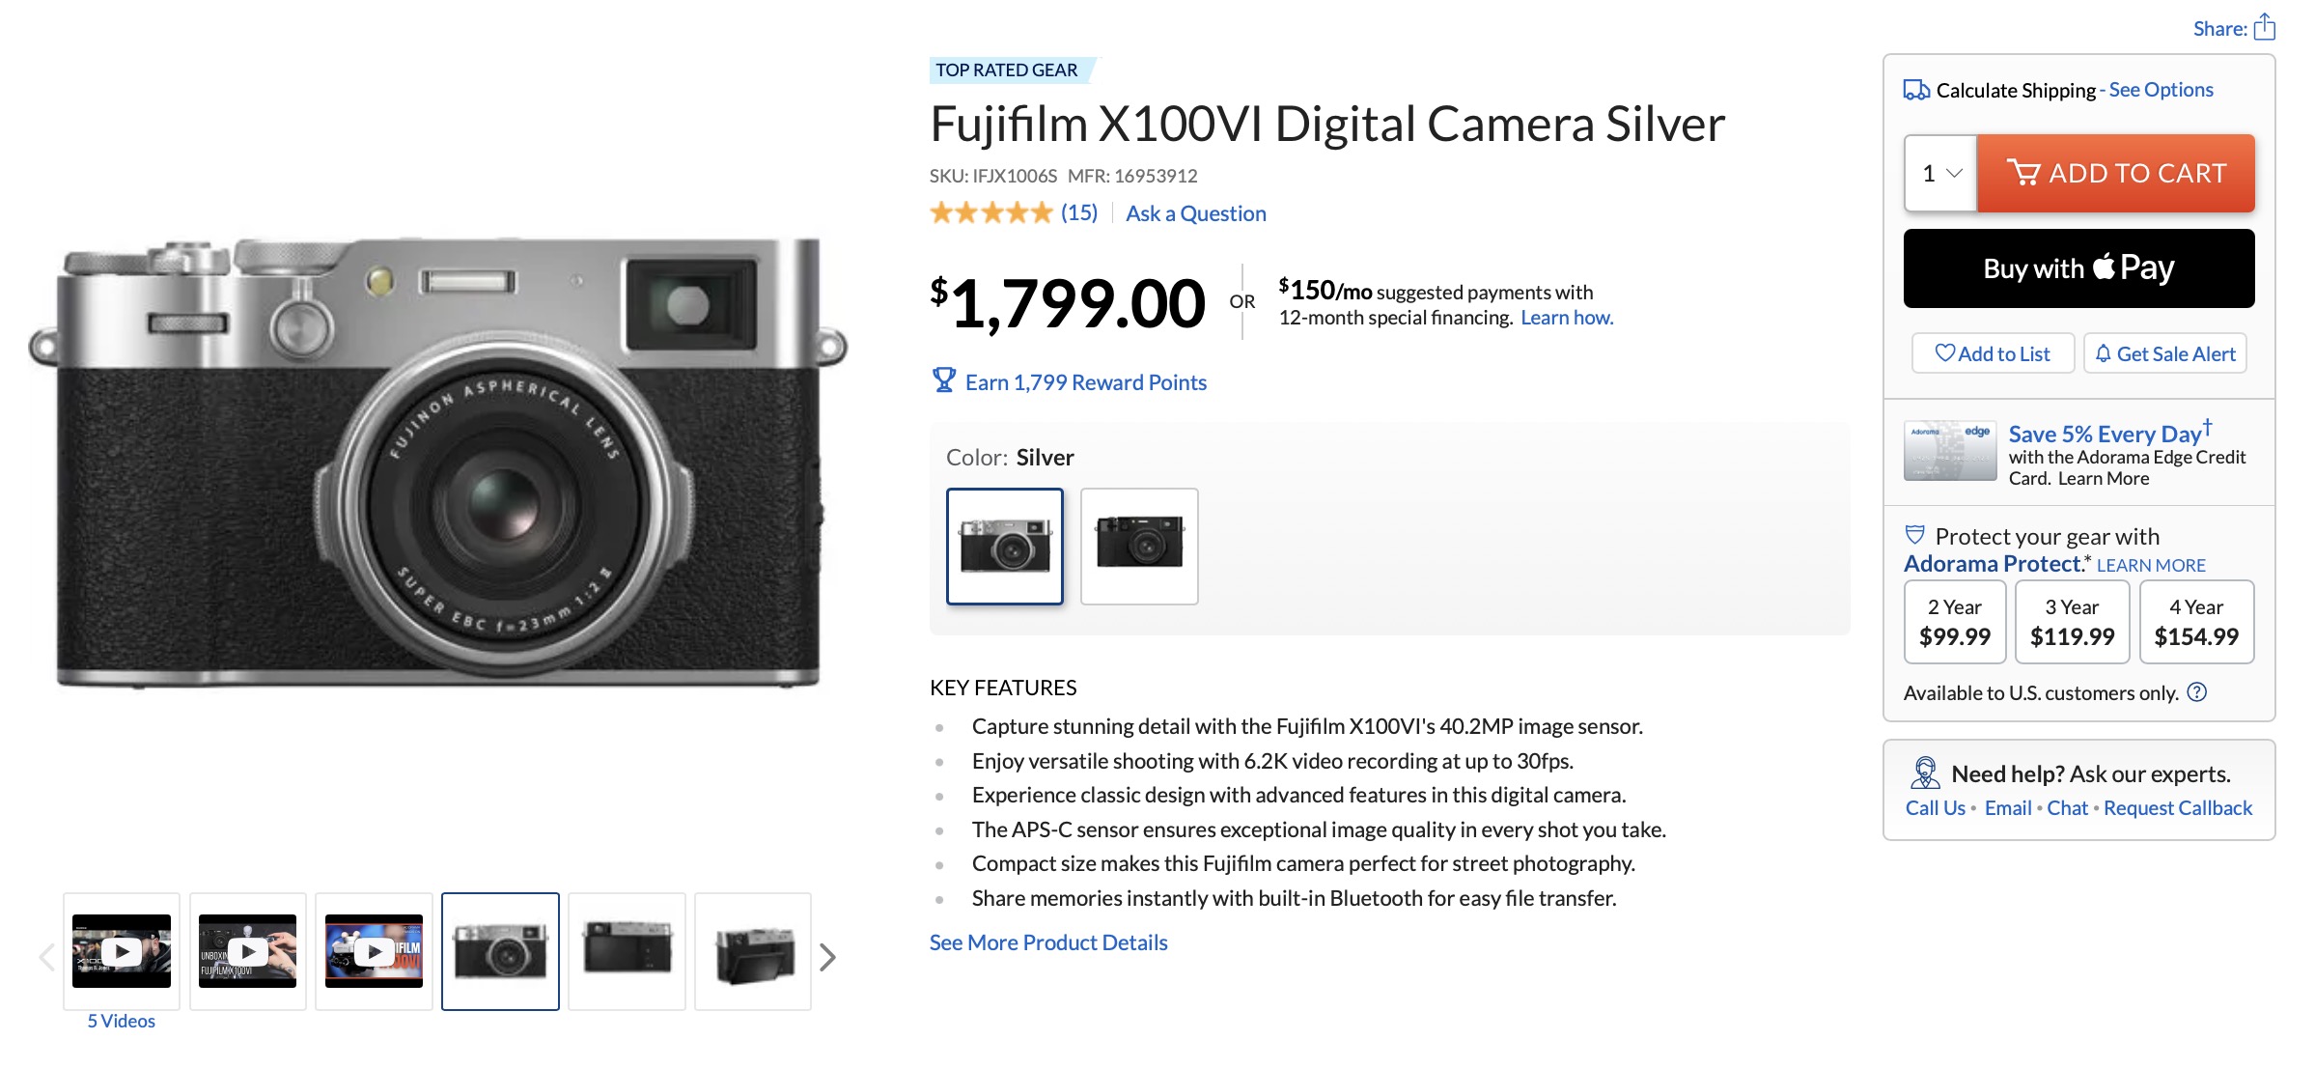
Task: Play the first product video thumbnail
Action: click(122, 951)
